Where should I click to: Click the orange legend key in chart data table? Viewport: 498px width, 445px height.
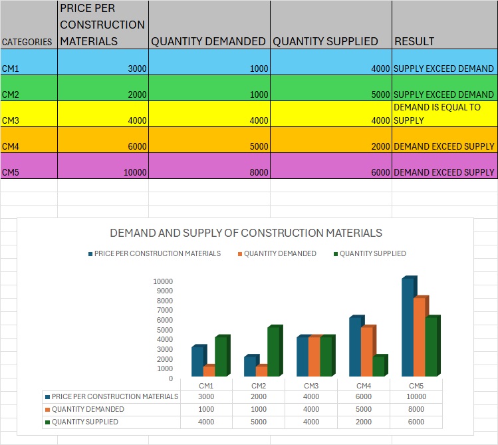click(x=47, y=410)
